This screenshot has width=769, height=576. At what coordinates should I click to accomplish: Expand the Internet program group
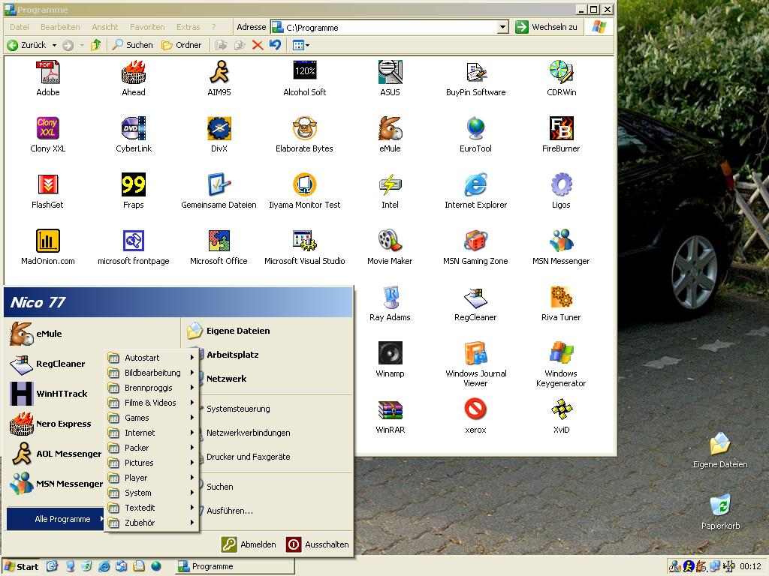152,433
